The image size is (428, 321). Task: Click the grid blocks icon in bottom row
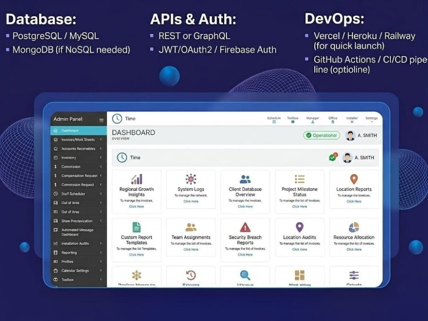click(300, 275)
